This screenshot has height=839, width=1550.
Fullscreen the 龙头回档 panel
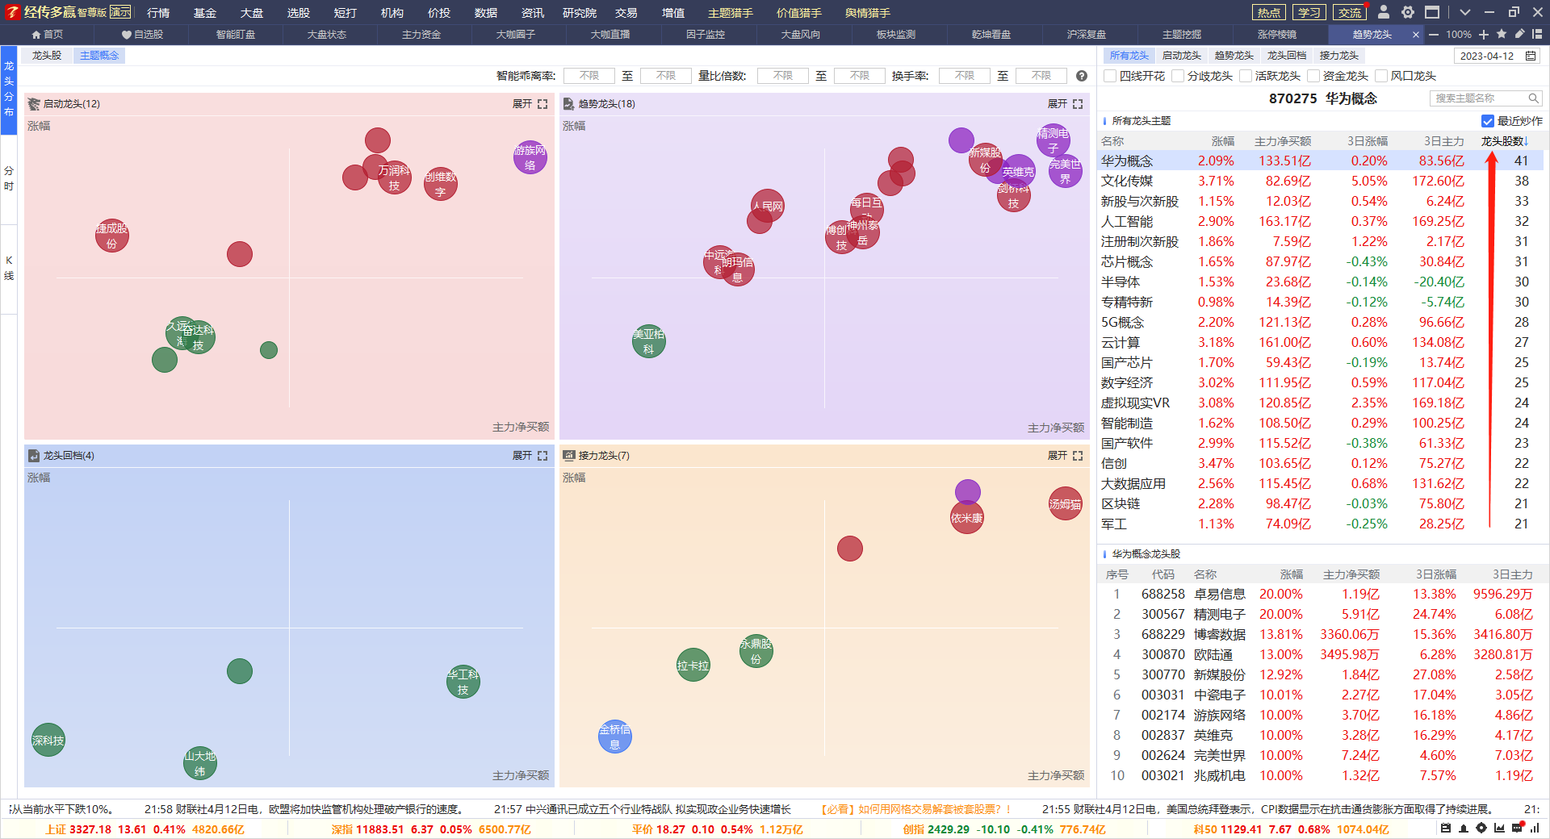click(x=542, y=456)
